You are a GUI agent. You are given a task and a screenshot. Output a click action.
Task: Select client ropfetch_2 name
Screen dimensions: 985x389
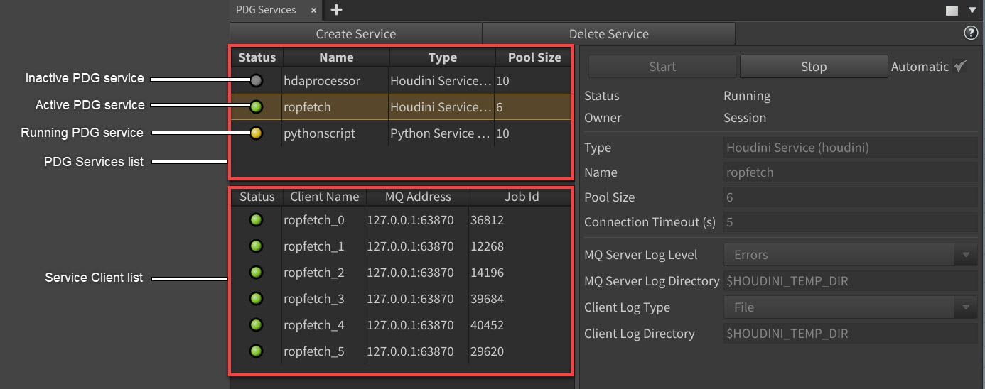pyautogui.click(x=313, y=273)
